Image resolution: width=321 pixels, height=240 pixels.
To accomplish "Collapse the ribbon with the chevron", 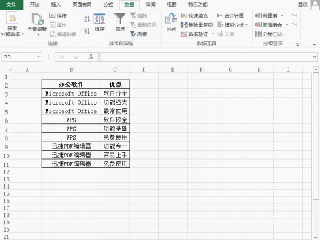I will point(314,44).
